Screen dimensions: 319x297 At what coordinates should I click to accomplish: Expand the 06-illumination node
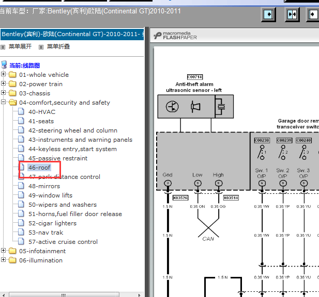(x=3, y=260)
